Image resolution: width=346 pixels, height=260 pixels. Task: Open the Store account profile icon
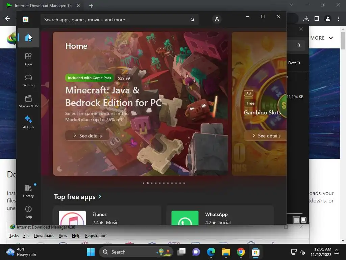[217, 19]
